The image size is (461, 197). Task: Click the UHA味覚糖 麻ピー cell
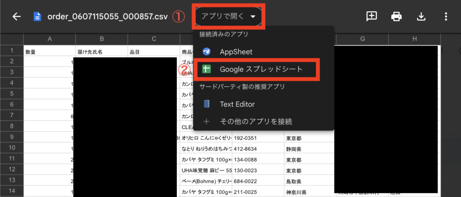point(206,171)
